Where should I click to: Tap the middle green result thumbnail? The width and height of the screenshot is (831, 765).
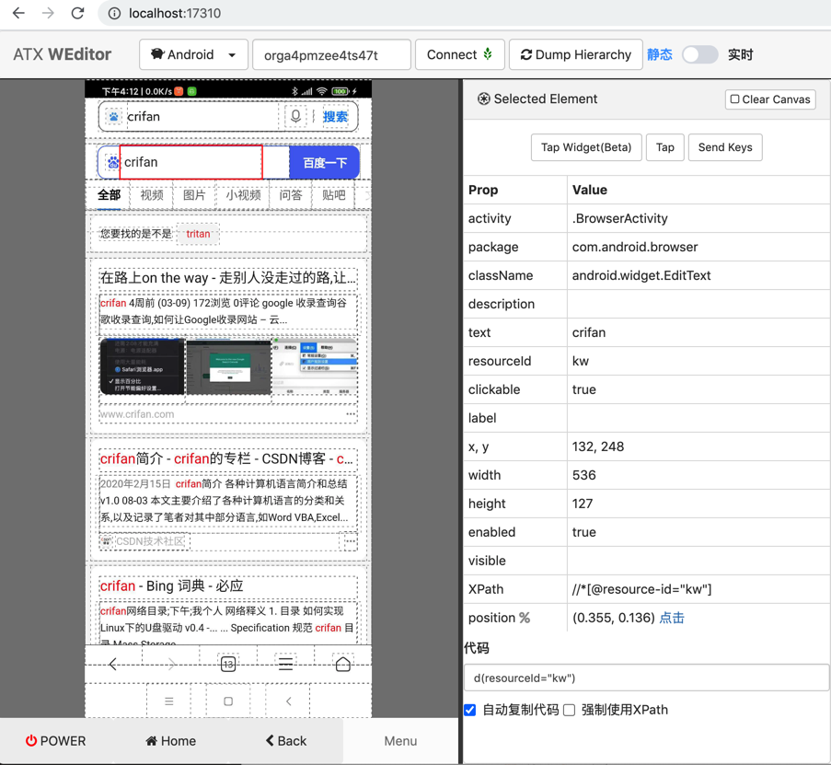point(229,366)
